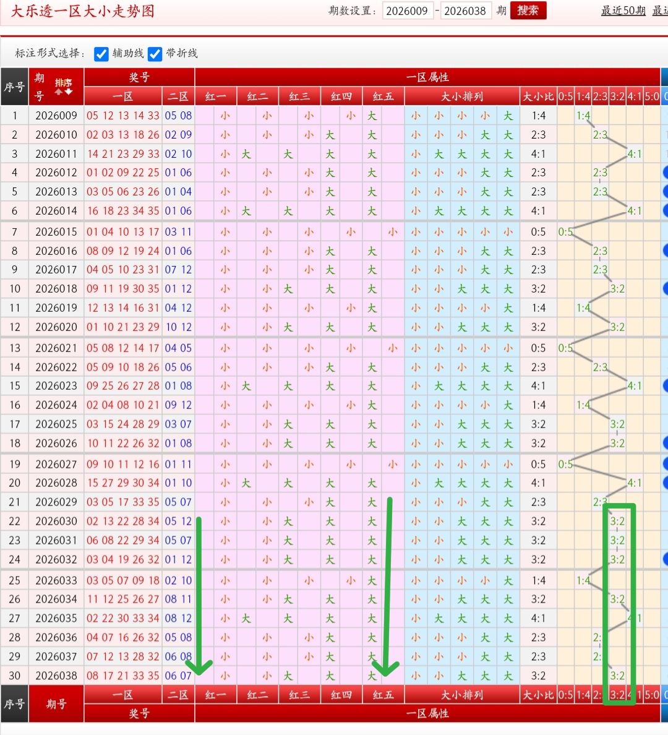668x735 pixels.
Task: Click the blue dot beside row 2026032
Action: click(x=666, y=559)
